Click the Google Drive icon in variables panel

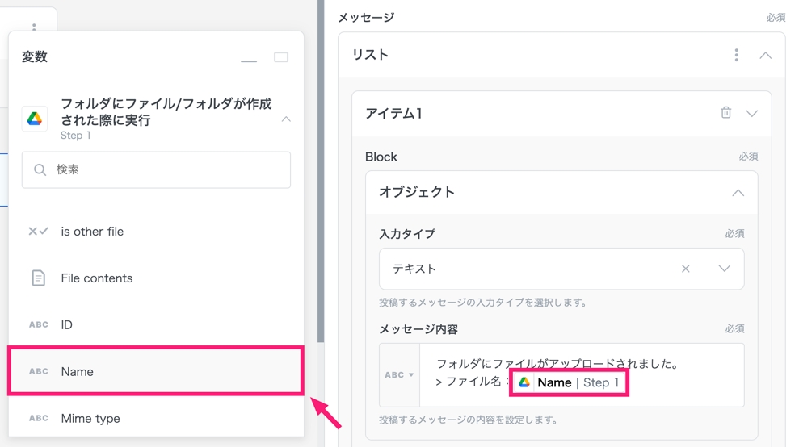[35, 119]
